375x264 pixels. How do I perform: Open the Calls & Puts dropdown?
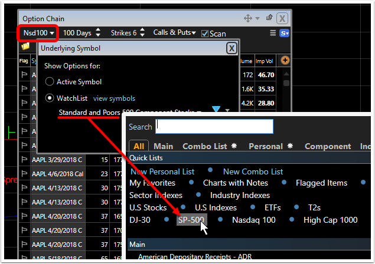pyautogui.click(x=174, y=32)
